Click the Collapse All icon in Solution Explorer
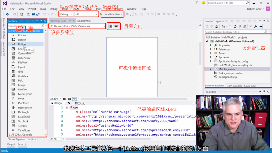 pos(240,27)
